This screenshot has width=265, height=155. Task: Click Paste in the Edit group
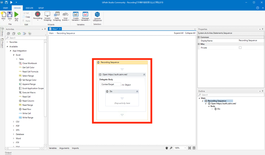(x=26, y=21)
